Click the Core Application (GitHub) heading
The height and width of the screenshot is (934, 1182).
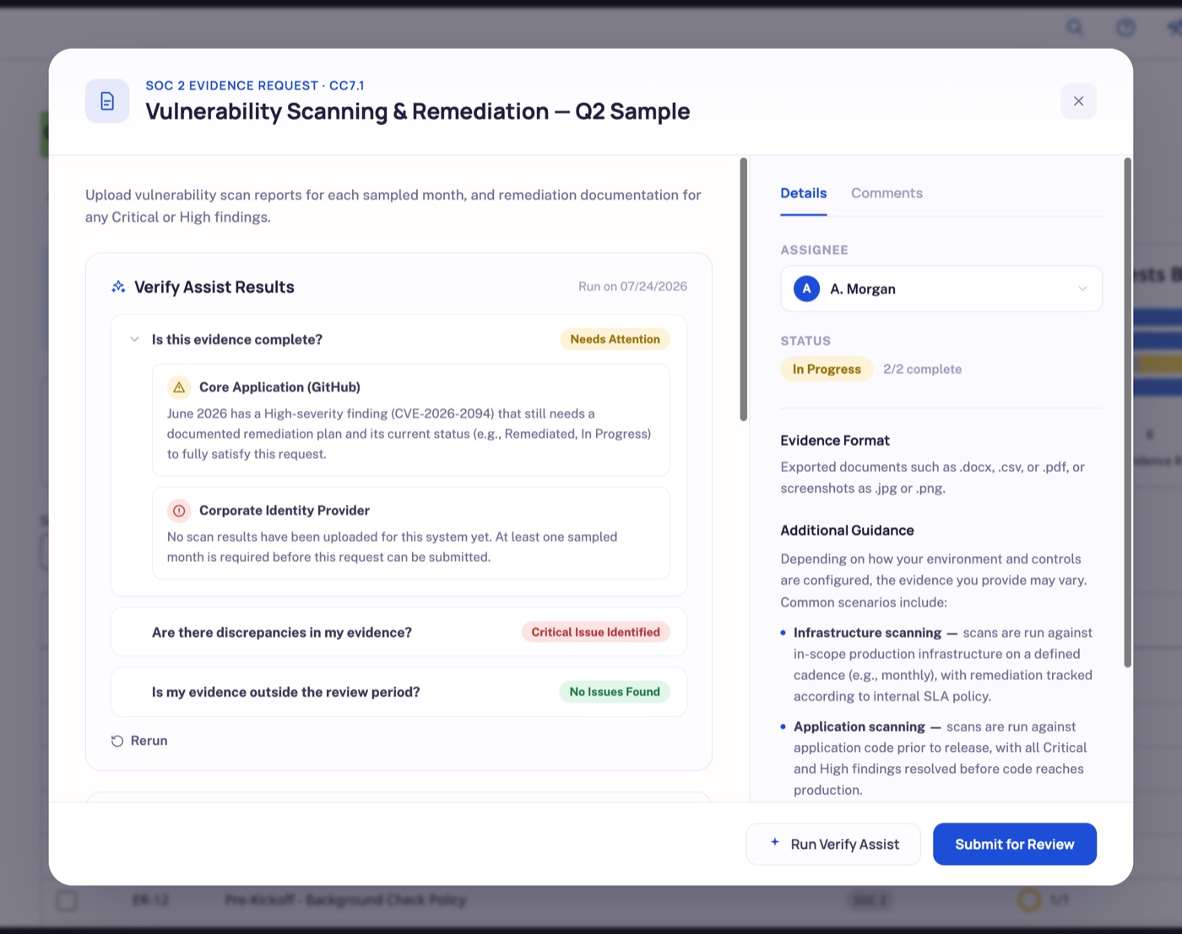279,387
